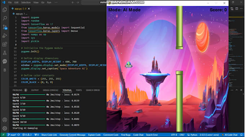Open the Search view in activity bar

click(5, 18)
